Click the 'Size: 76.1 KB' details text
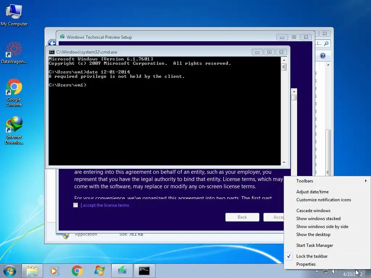Screen dimensions: 371x278 pyautogui.click(x=131, y=234)
